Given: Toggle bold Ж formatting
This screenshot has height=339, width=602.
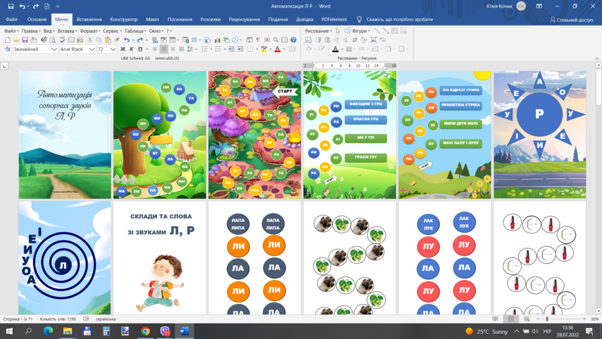Looking at the screenshot, I should (123, 49).
